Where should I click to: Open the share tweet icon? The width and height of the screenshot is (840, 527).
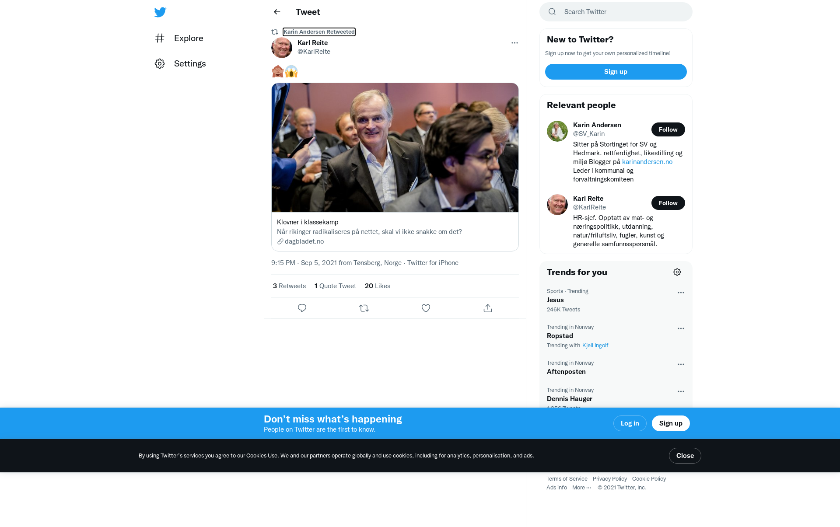488,308
